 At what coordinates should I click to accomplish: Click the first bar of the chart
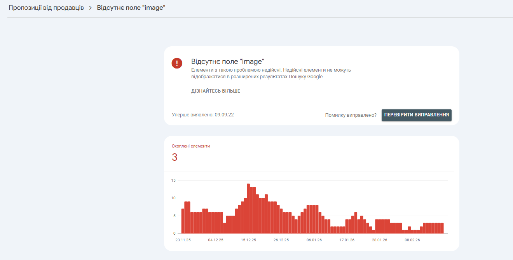pos(183,221)
